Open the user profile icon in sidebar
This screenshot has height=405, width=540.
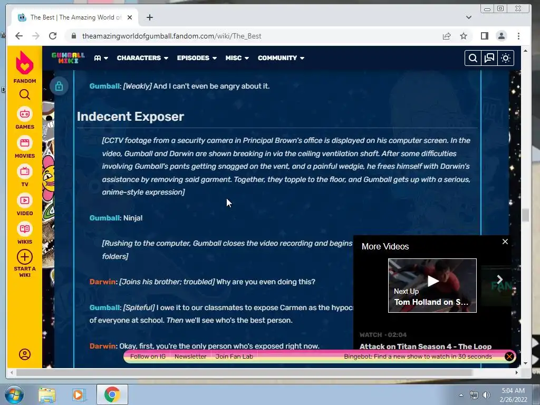24,354
